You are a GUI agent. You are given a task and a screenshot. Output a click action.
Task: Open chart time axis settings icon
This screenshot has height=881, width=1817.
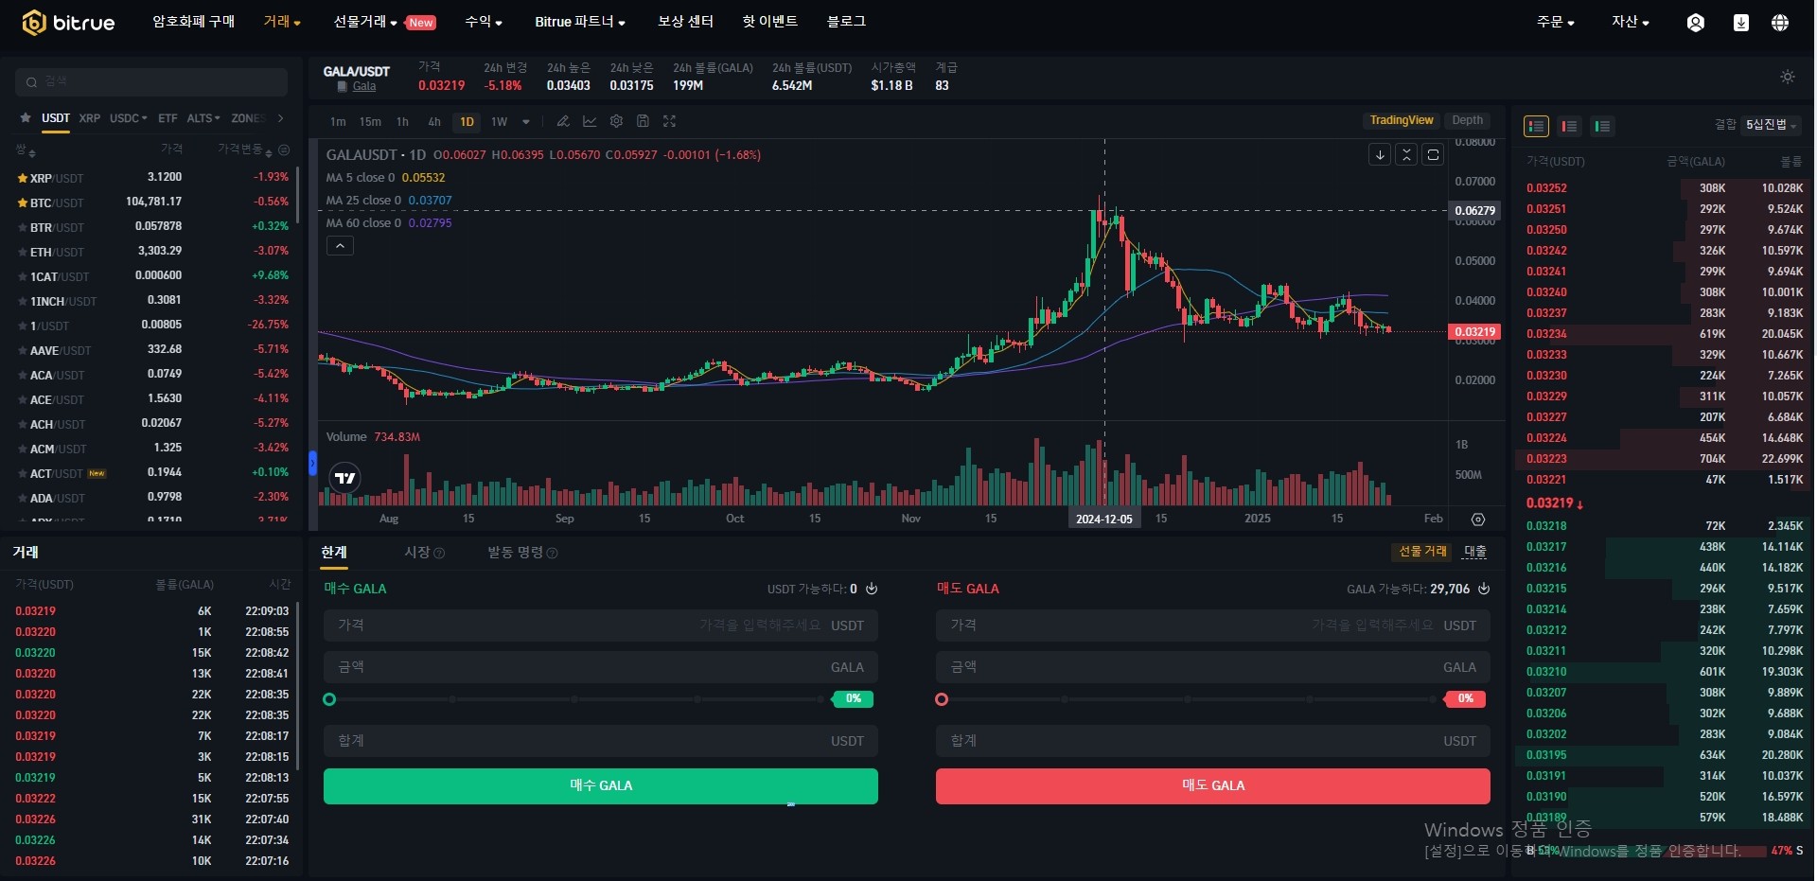coord(1478,520)
